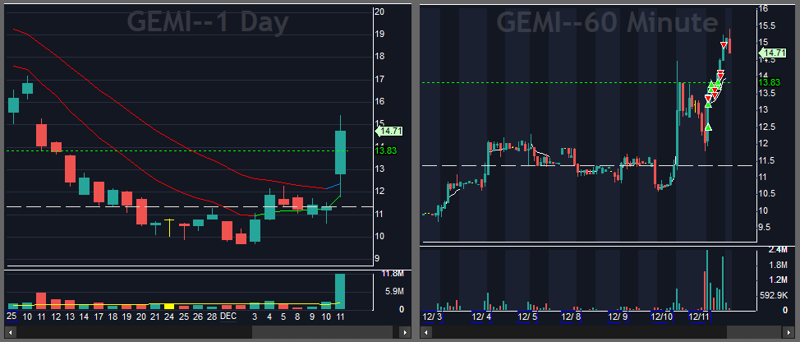Select the 12/ 3 date label on the hourly chart
This screenshot has width=800, height=342.
click(433, 317)
